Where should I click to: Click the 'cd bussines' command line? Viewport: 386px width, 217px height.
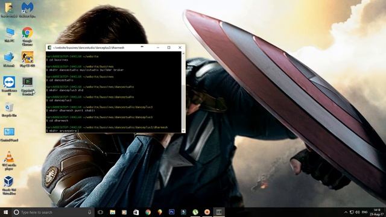(57, 60)
